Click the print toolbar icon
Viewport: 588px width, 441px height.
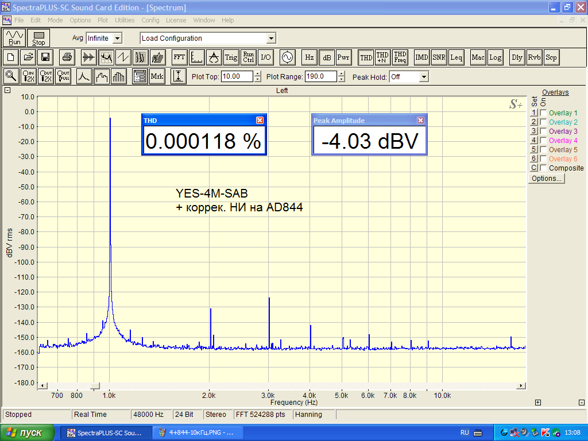click(67, 57)
